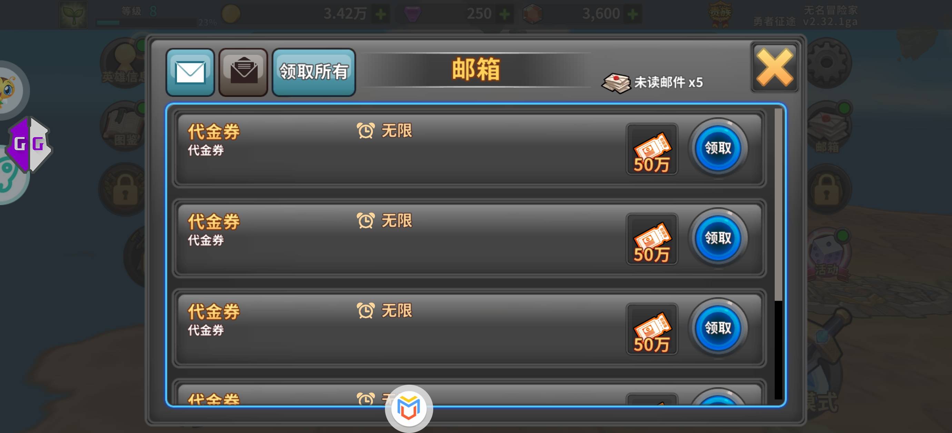Select the first 代金券 mail entry
952x433 pixels.
(x=469, y=149)
